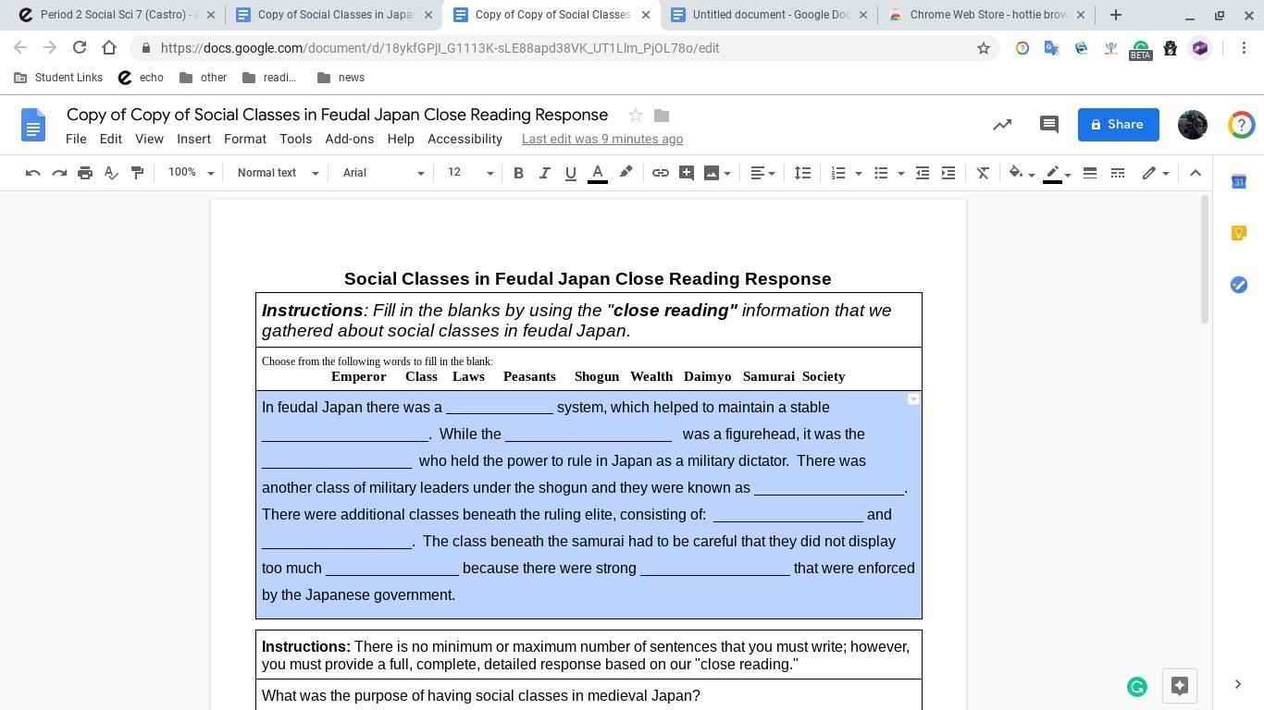
Task: Expand the numbered list style options
Action: (858, 173)
